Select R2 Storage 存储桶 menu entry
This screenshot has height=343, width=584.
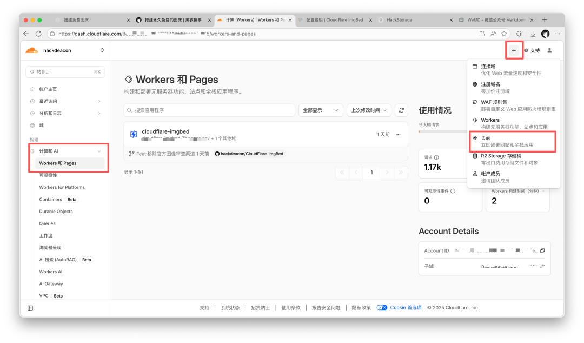(x=514, y=159)
